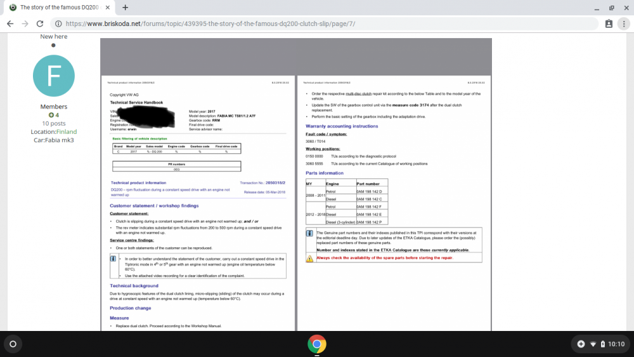View site information icon in address bar
Screen dimensions: 634x357
58,24
